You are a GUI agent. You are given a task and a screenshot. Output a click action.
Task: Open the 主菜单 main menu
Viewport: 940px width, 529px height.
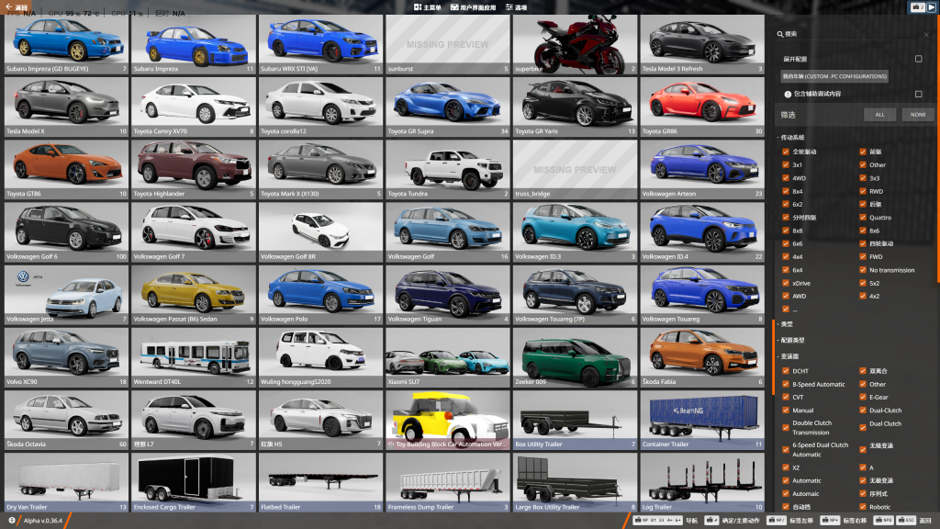click(428, 7)
